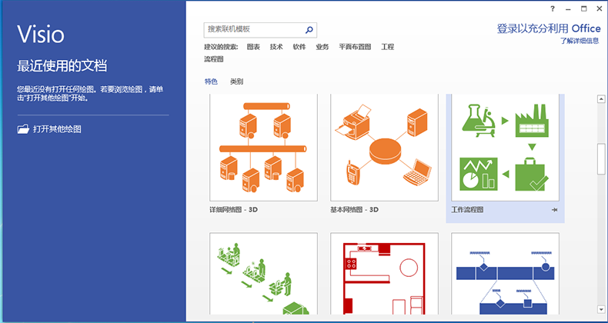The height and width of the screenshot is (323, 608).
Task: Open the help question mark
Action: tap(553, 9)
